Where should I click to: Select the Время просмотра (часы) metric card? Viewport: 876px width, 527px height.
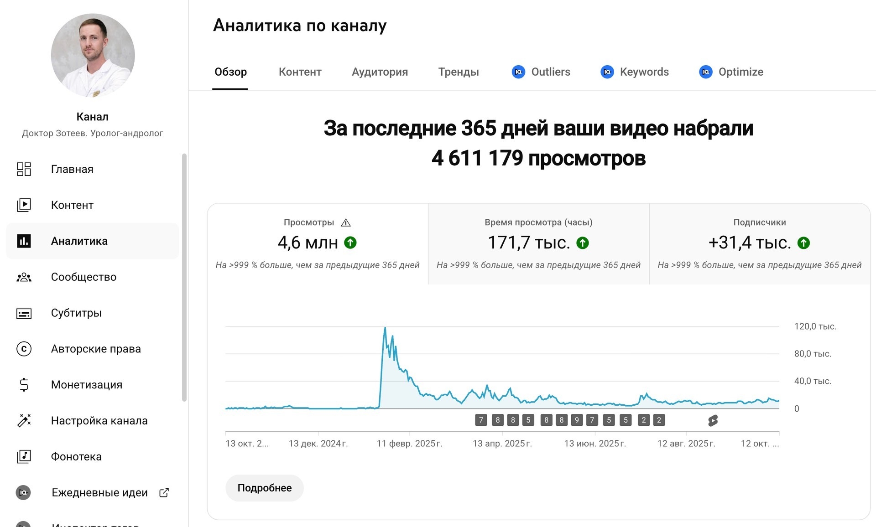pyautogui.click(x=538, y=244)
